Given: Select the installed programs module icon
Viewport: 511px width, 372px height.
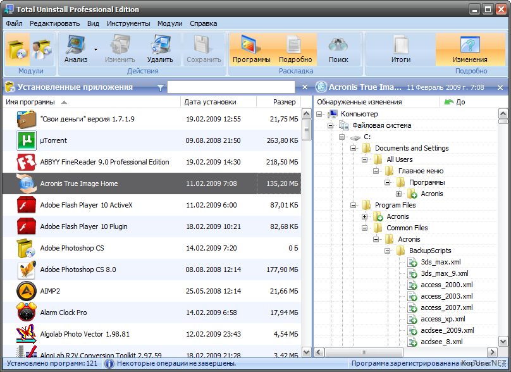Looking at the screenshot, I should [x=17, y=49].
